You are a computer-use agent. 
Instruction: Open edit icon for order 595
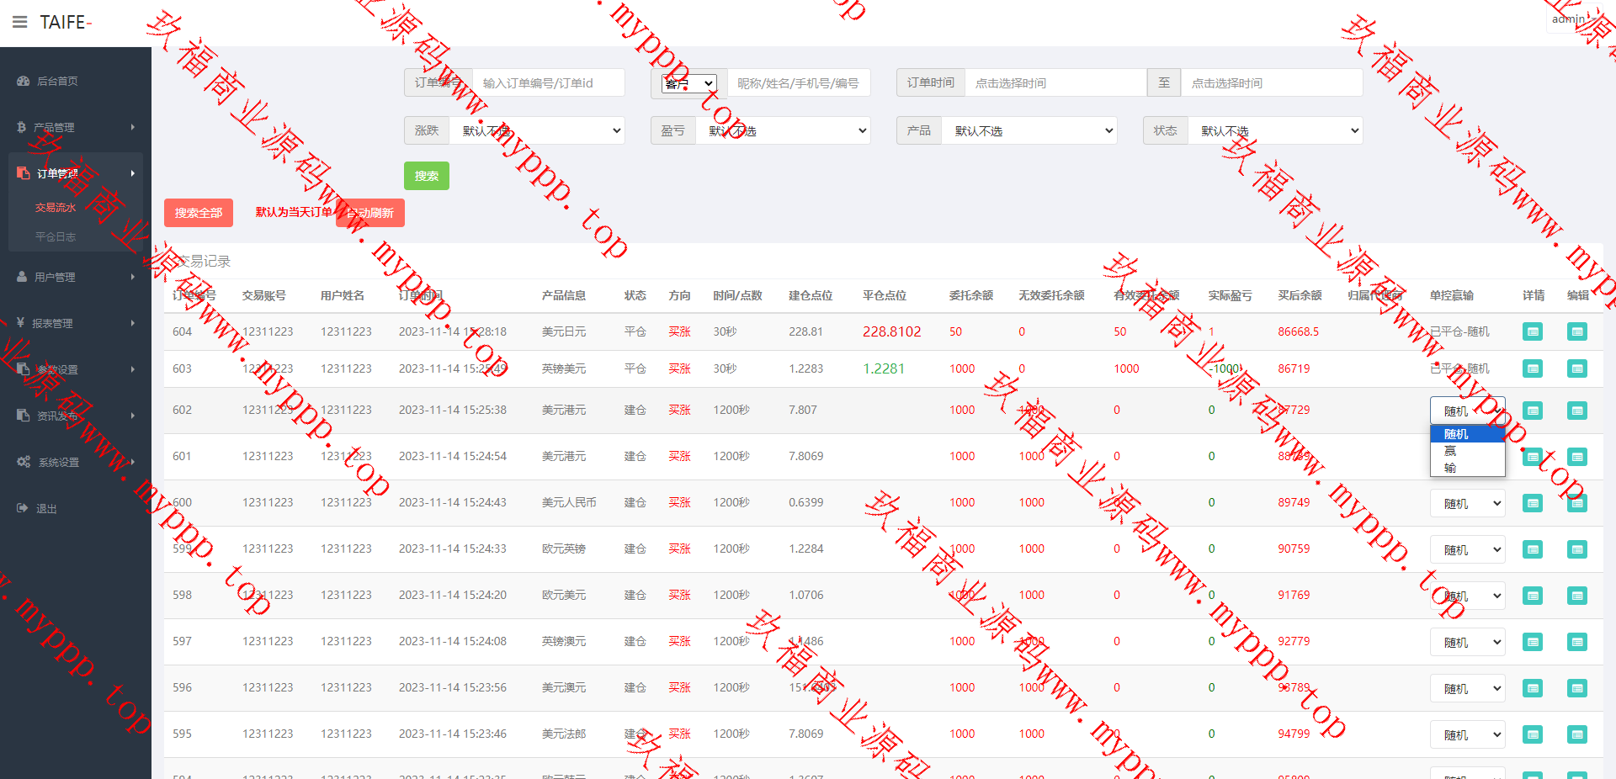(1577, 734)
